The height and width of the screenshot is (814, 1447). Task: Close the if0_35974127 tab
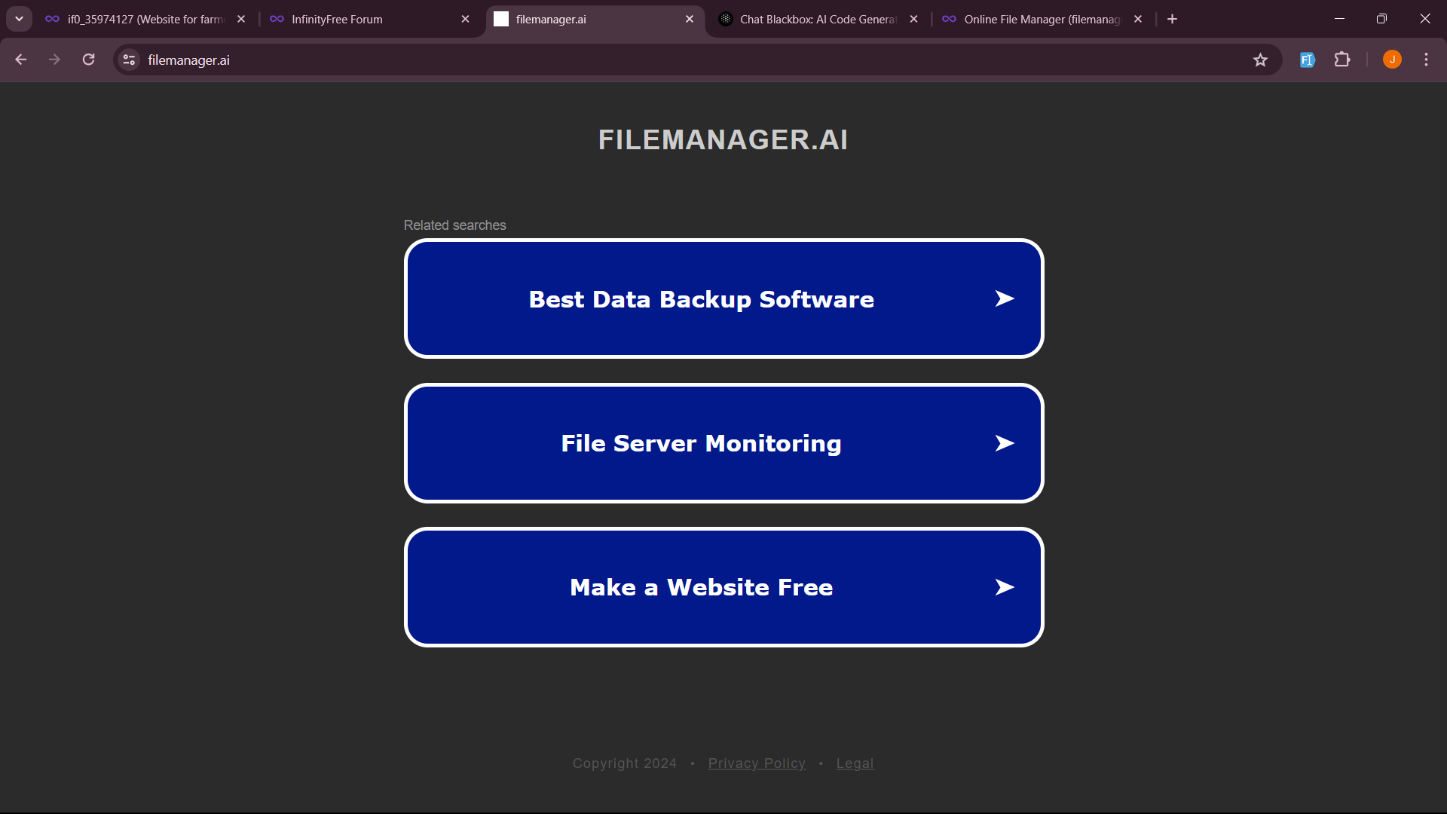coord(241,19)
